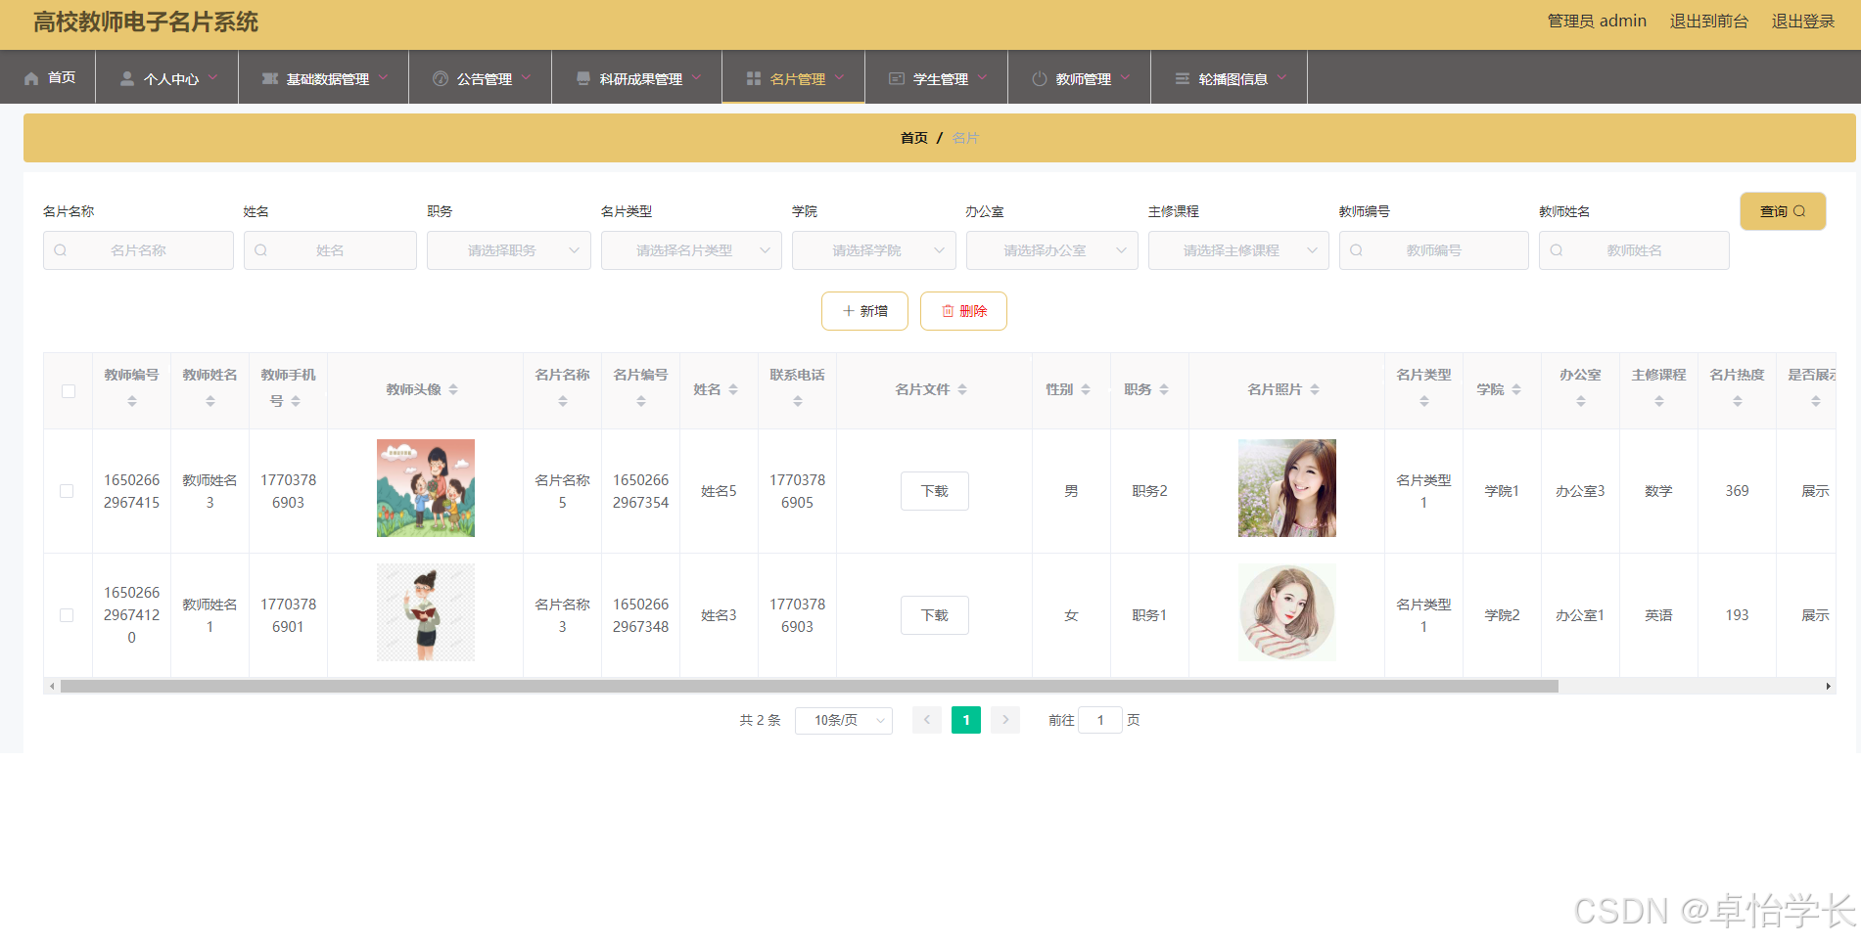Go to next page arrow
This screenshot has width=1861, height=942.
point(1005,720)
